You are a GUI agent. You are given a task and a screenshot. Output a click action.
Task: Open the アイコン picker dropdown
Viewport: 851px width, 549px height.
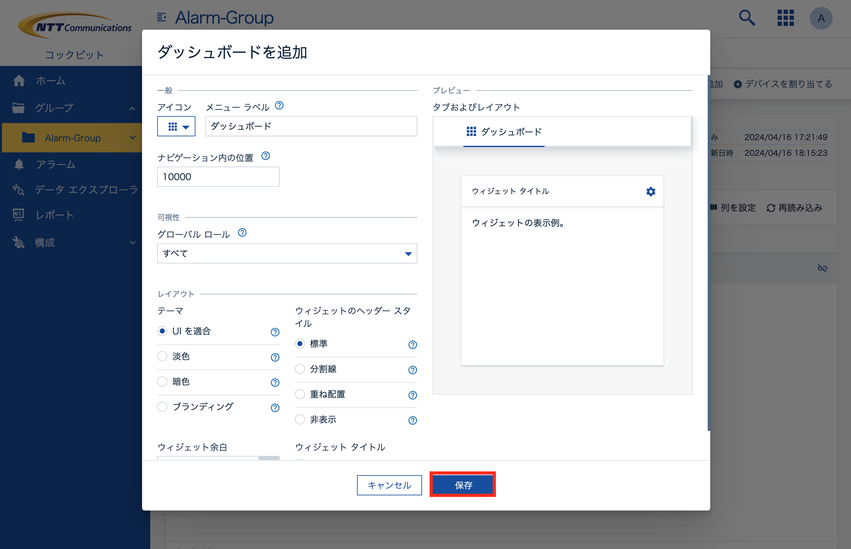tap(176, 126)
